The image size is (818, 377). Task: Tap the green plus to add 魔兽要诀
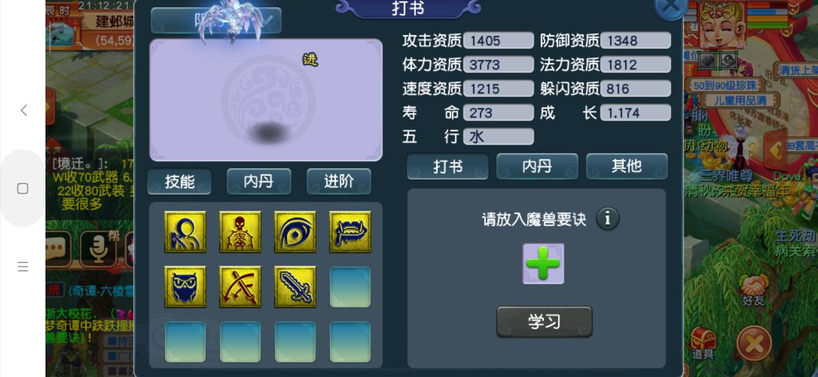(544, 263)
